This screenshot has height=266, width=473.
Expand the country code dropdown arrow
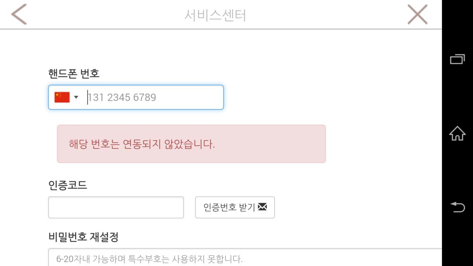click(x=76, y=97)
